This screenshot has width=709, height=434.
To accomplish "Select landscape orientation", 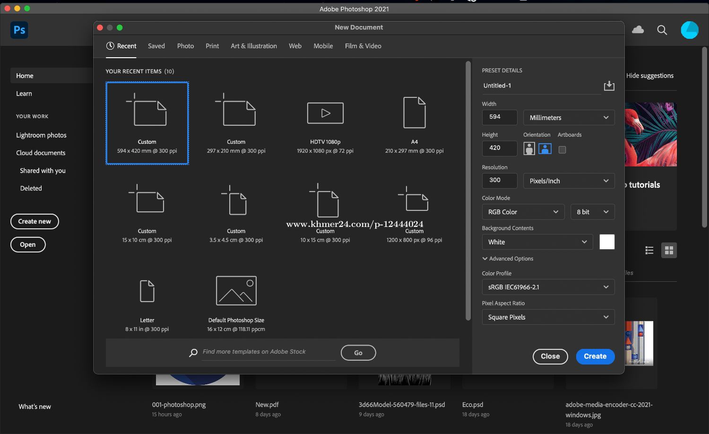I will (x=545, y=149).
